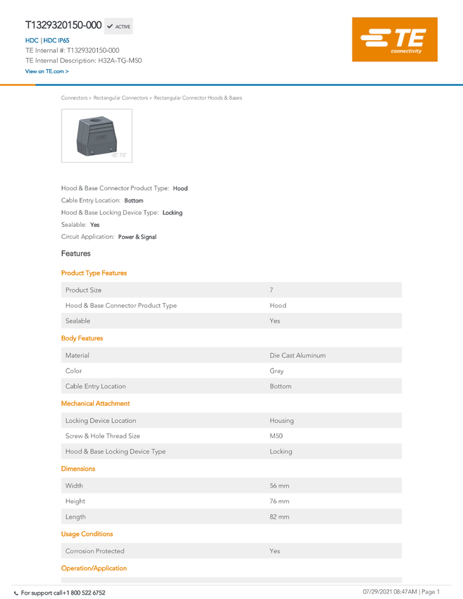Click Circuit Application Power & Signal value
The image size is (463, 599).
[x=137, y=237]
